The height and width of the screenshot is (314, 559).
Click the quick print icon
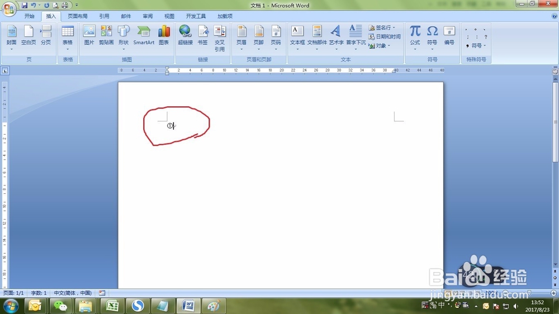(x=65, y=6)
